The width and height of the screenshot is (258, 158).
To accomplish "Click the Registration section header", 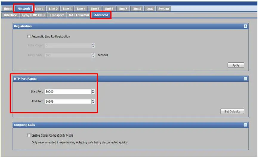I will pos(131,26).
